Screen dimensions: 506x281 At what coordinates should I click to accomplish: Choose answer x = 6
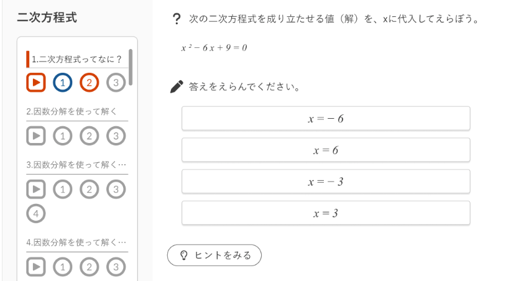click(326, 150)
